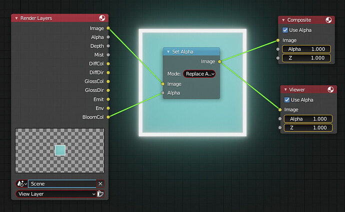The image size is (345, 212).
Task: Open the Mode dropdown showing Replace Alpha
Action: coord(199,74)
